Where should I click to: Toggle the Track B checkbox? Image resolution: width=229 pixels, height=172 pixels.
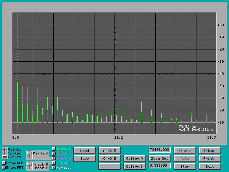tap(54, 154)
